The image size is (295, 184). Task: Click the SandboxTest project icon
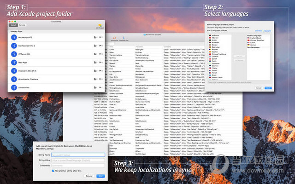coord(14,87)
